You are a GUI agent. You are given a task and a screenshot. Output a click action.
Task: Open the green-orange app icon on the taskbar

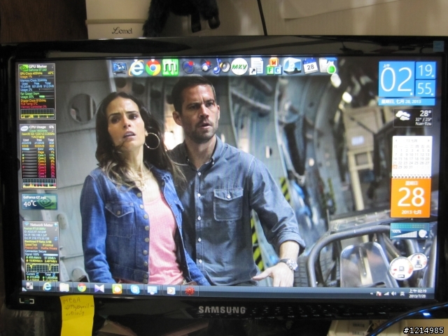117,289
